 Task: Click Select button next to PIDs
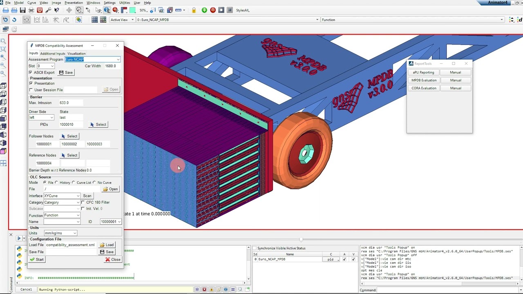click(98, 125)
